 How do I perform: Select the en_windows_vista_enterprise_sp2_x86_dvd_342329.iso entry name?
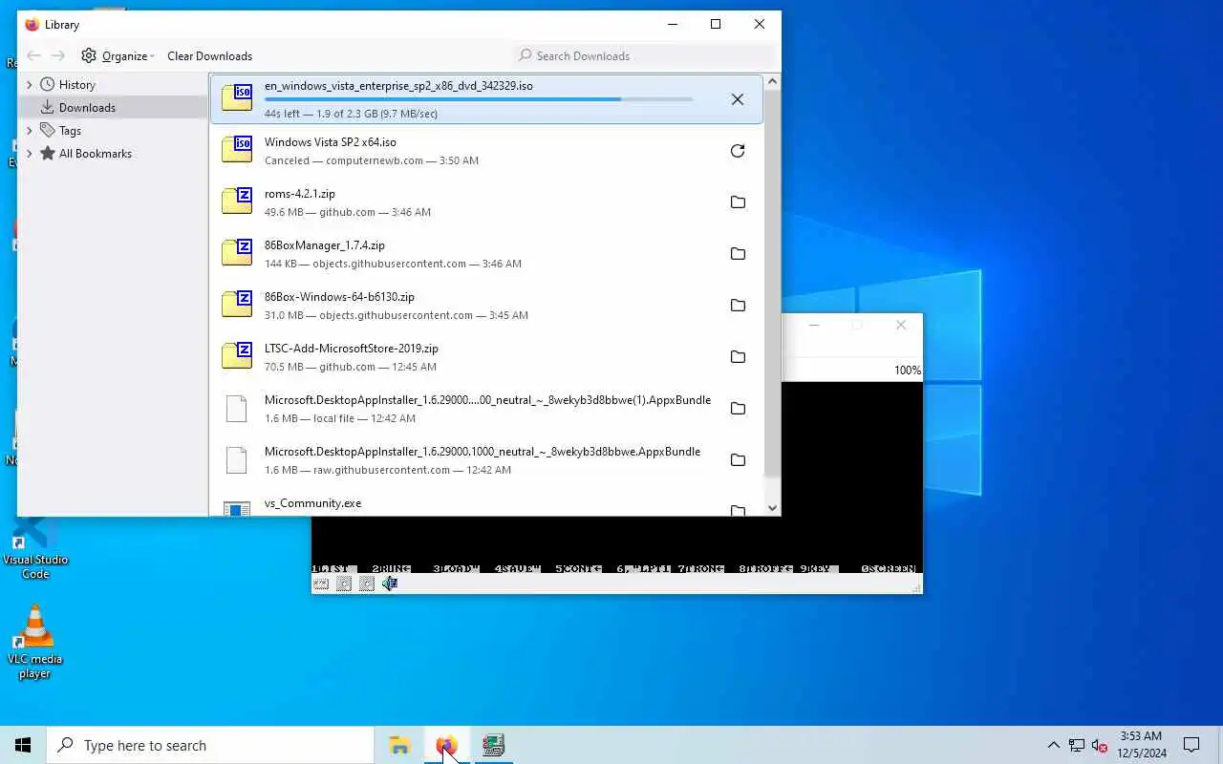[x=398, y=86]
